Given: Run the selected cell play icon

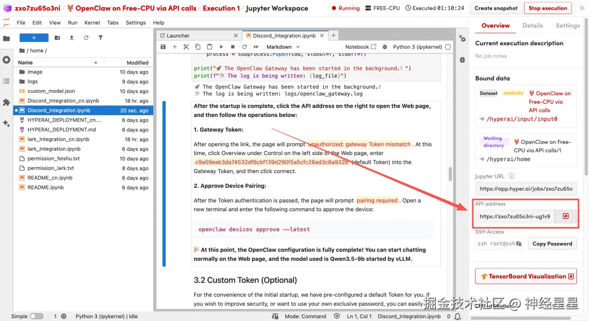Looking at the screenshot, I should click(221, 47).
